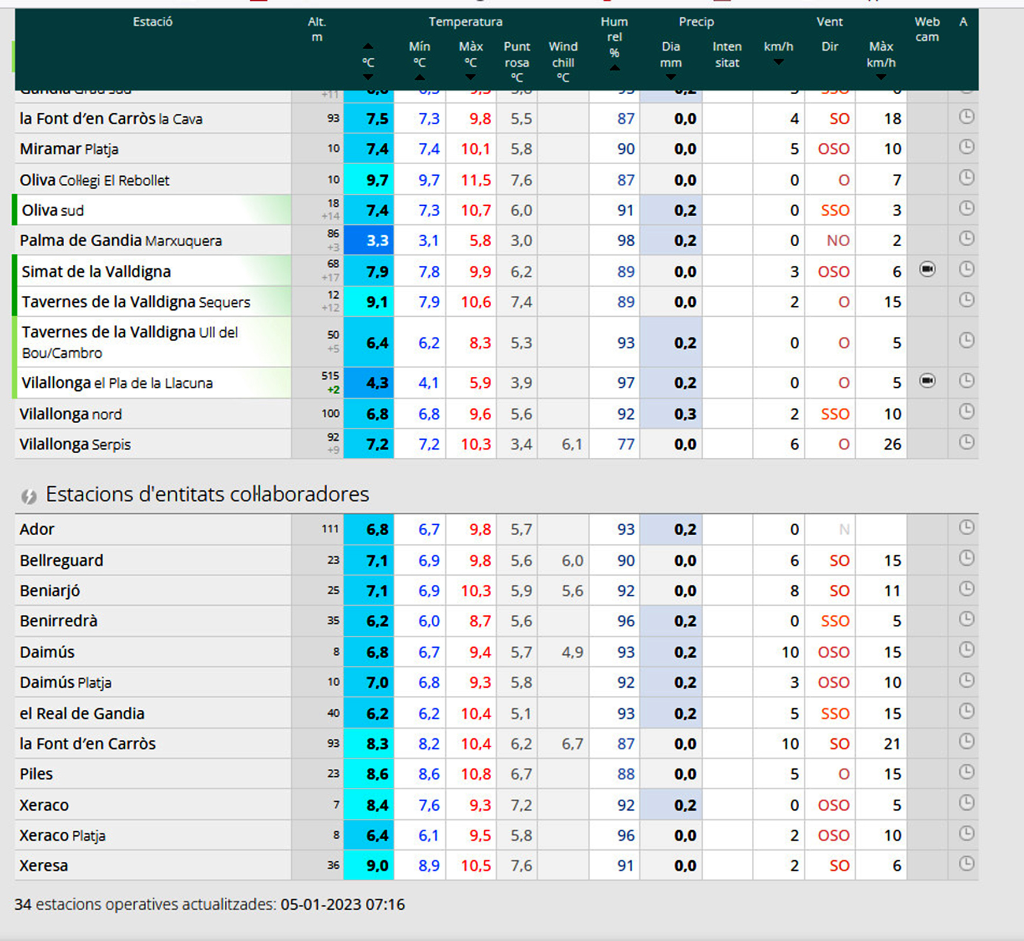Select Vilallonga nord precipitation 0,3
1024x941 pixels.
click(x=685, y=414)
